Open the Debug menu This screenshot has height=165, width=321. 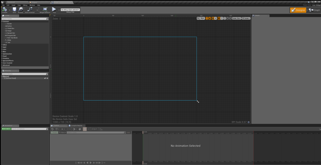(x=25, y=5)
